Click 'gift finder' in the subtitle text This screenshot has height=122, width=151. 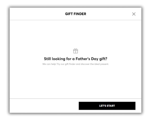click(x=70, y=64)
